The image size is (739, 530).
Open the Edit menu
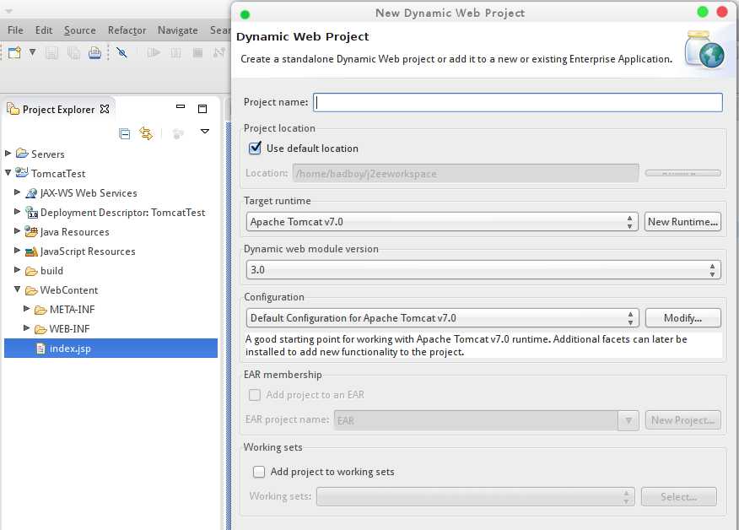pos(44,30)
